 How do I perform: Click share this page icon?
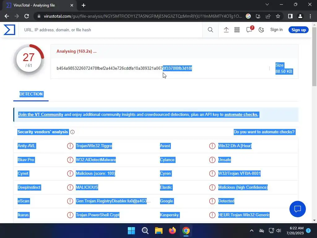tap(268, 16)
